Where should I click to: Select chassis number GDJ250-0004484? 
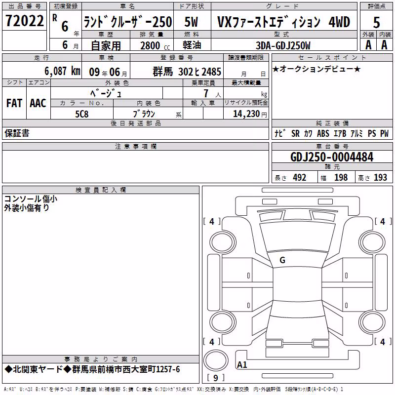pos(332,157)
